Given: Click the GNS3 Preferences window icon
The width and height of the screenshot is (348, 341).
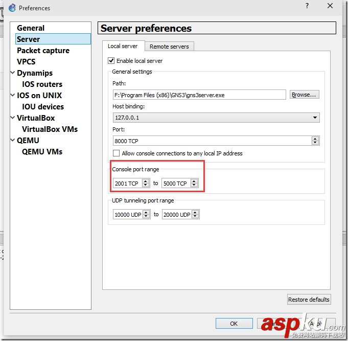Looking at the screenshot, I should point(12,8).
